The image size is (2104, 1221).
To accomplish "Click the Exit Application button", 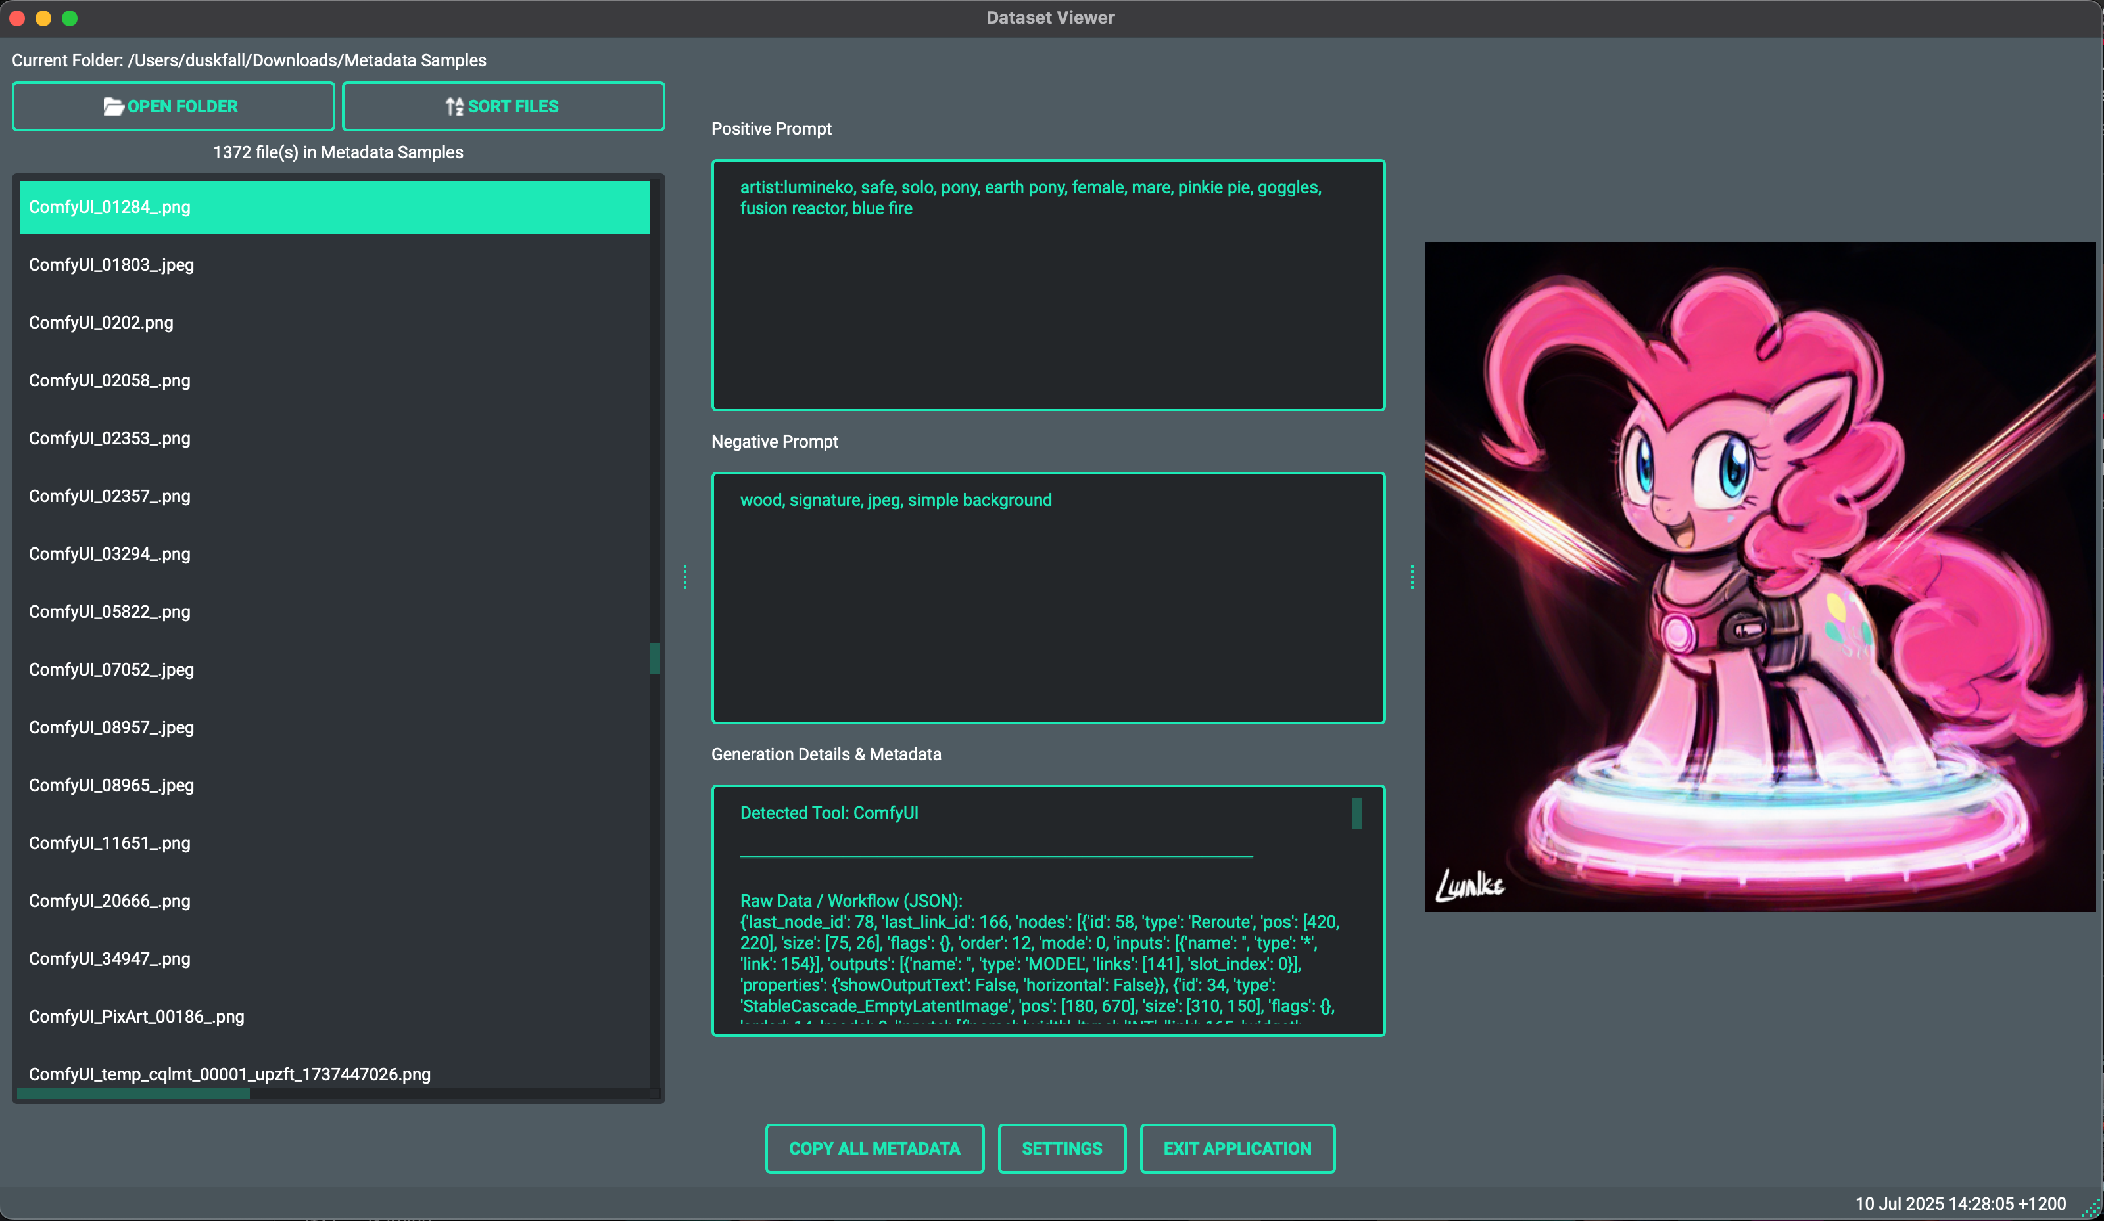I will pyautogui.click(x=1237, y=1149).
